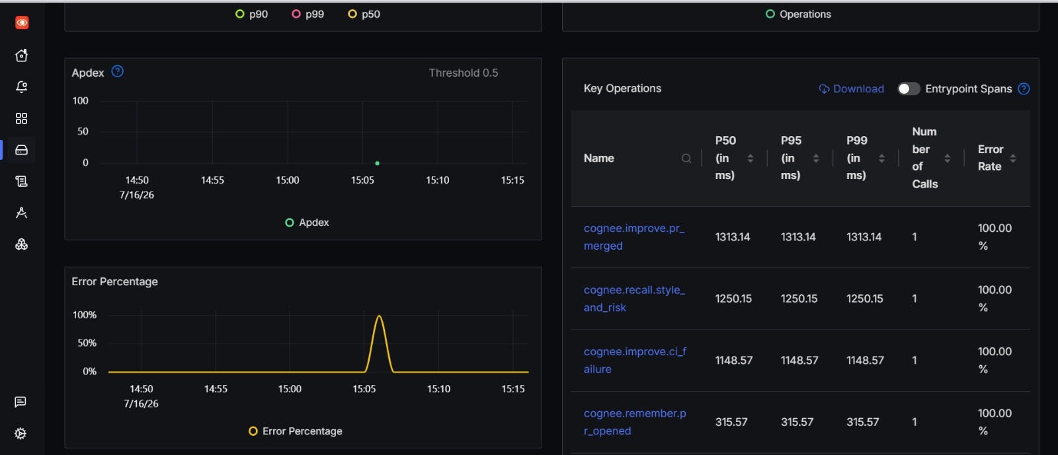Open cognee.improve.pr_merged operation link
The height and width of the screenshot is (455, 1058).
pos(634,237)
